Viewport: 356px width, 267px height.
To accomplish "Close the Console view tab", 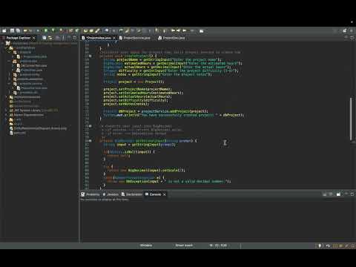I will tap(165, 194).
